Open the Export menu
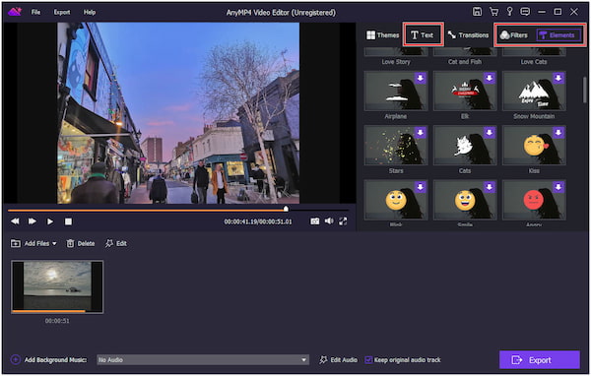 pos(62,12)
